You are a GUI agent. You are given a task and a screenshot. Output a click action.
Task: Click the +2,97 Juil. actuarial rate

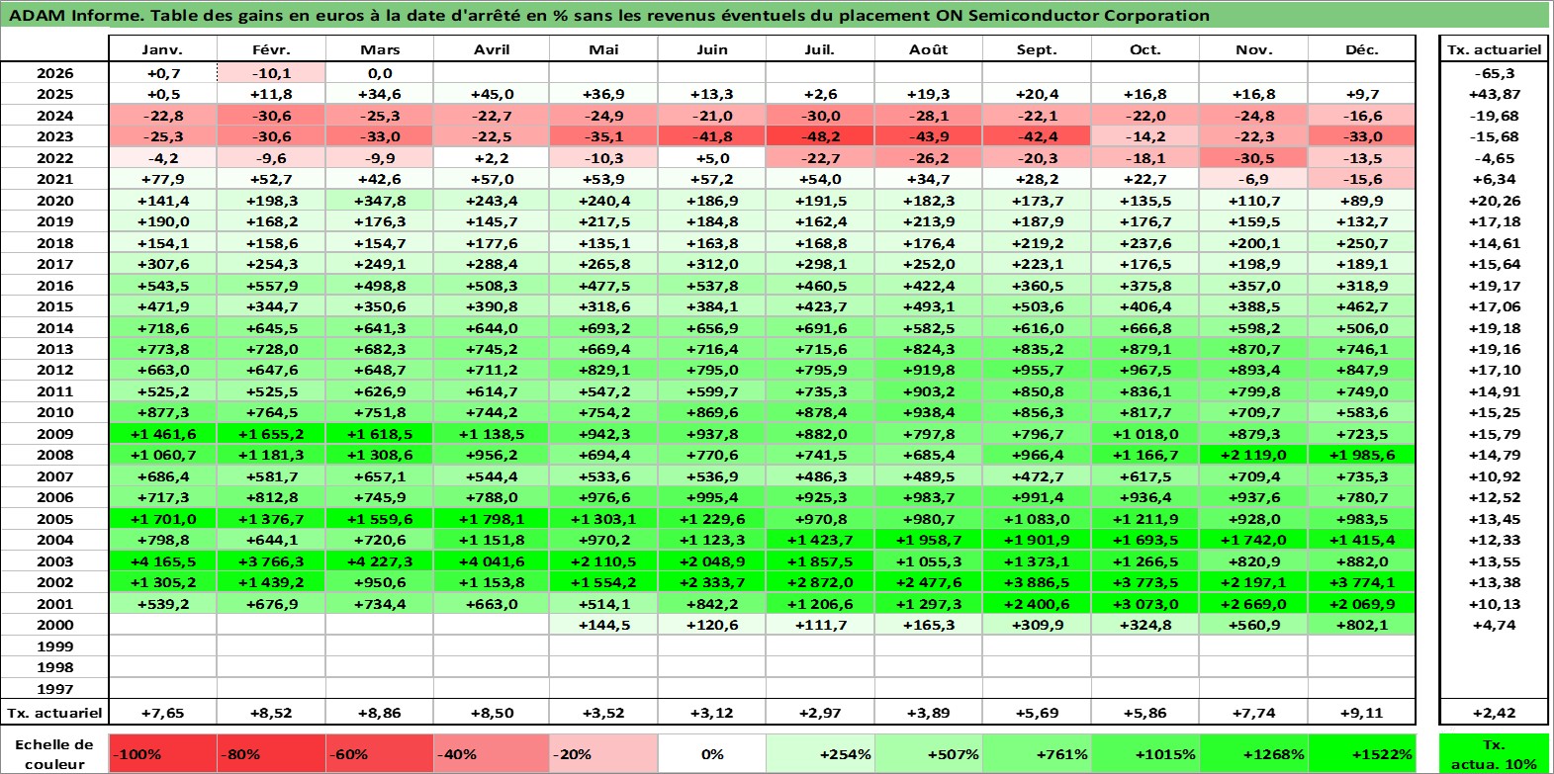pos(820,713)
